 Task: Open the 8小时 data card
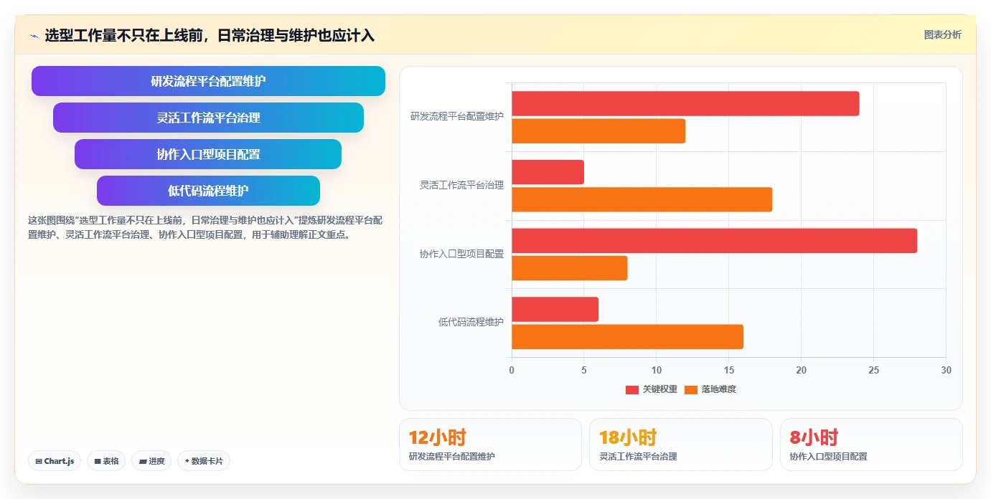tap(871, 445)
